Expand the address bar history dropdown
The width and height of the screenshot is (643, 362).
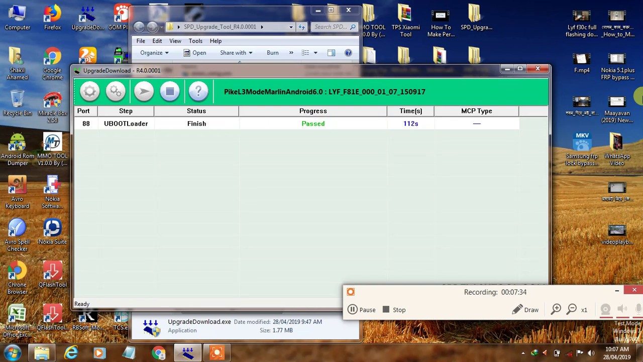tap(291, 27)
